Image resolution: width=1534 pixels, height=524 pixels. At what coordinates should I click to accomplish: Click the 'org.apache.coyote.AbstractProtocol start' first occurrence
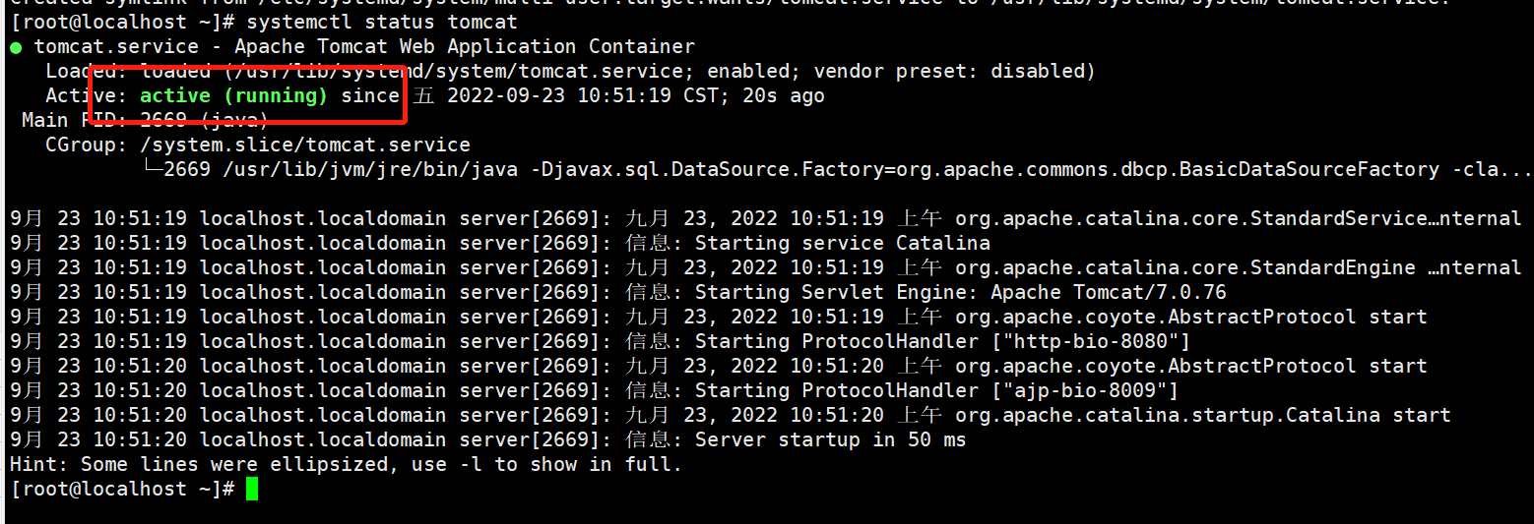1190,317
